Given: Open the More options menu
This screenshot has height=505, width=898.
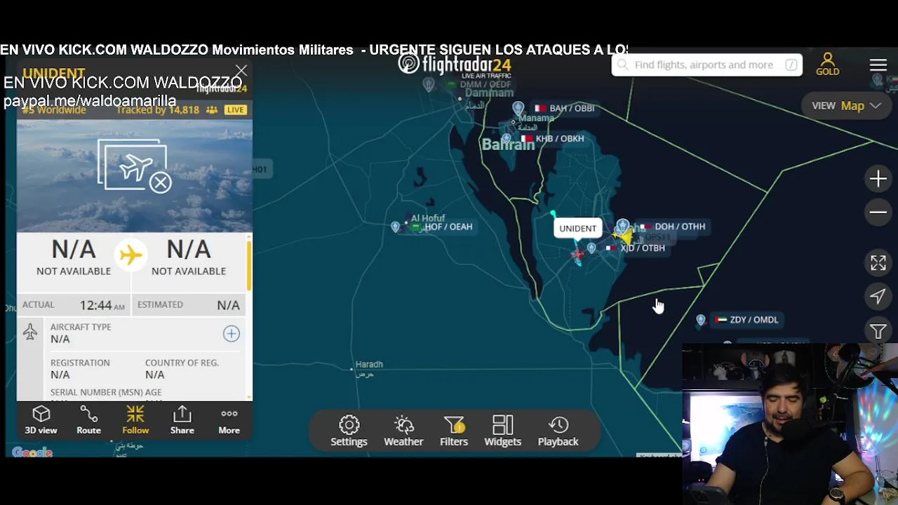Looking at the screenshot, I should (x=229, y=420).
